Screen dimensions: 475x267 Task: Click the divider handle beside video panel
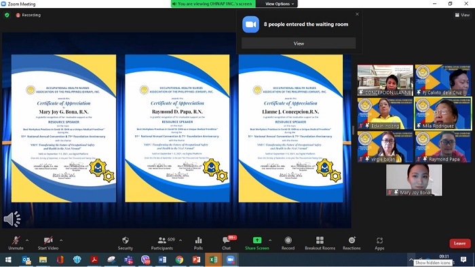354,130
